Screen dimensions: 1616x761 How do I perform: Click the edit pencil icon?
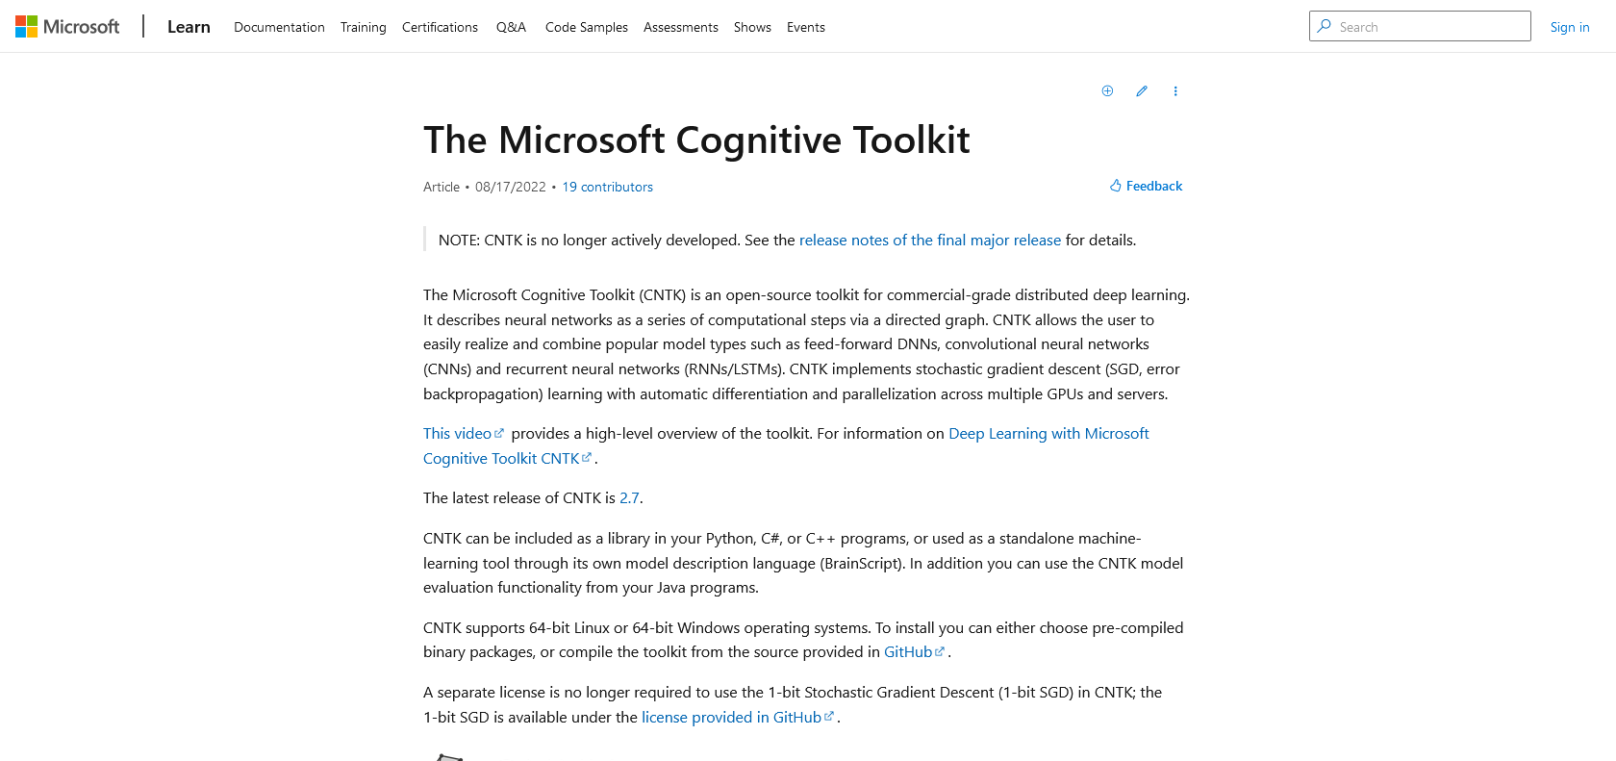point(1142,90)
